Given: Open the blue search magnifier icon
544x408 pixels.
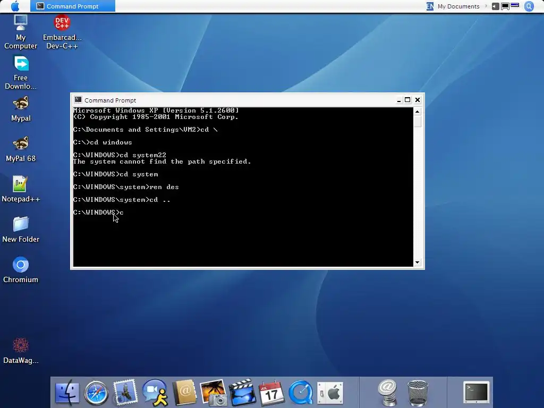Looking at the screenshot, I should pos(529,6).
